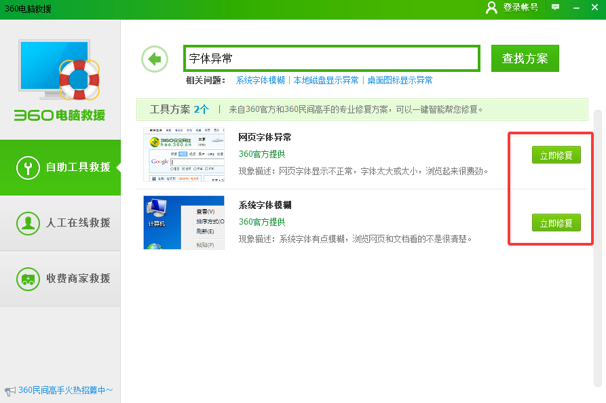This screenshot has width=606, height=403.
Task: Click the 360民间高手火热招募中 link
Action: coord(65,390)
